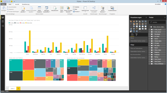Switch to Data view in left sidebar
The height and width of the screenshot is (93, 167).
(x=3, y=22)
